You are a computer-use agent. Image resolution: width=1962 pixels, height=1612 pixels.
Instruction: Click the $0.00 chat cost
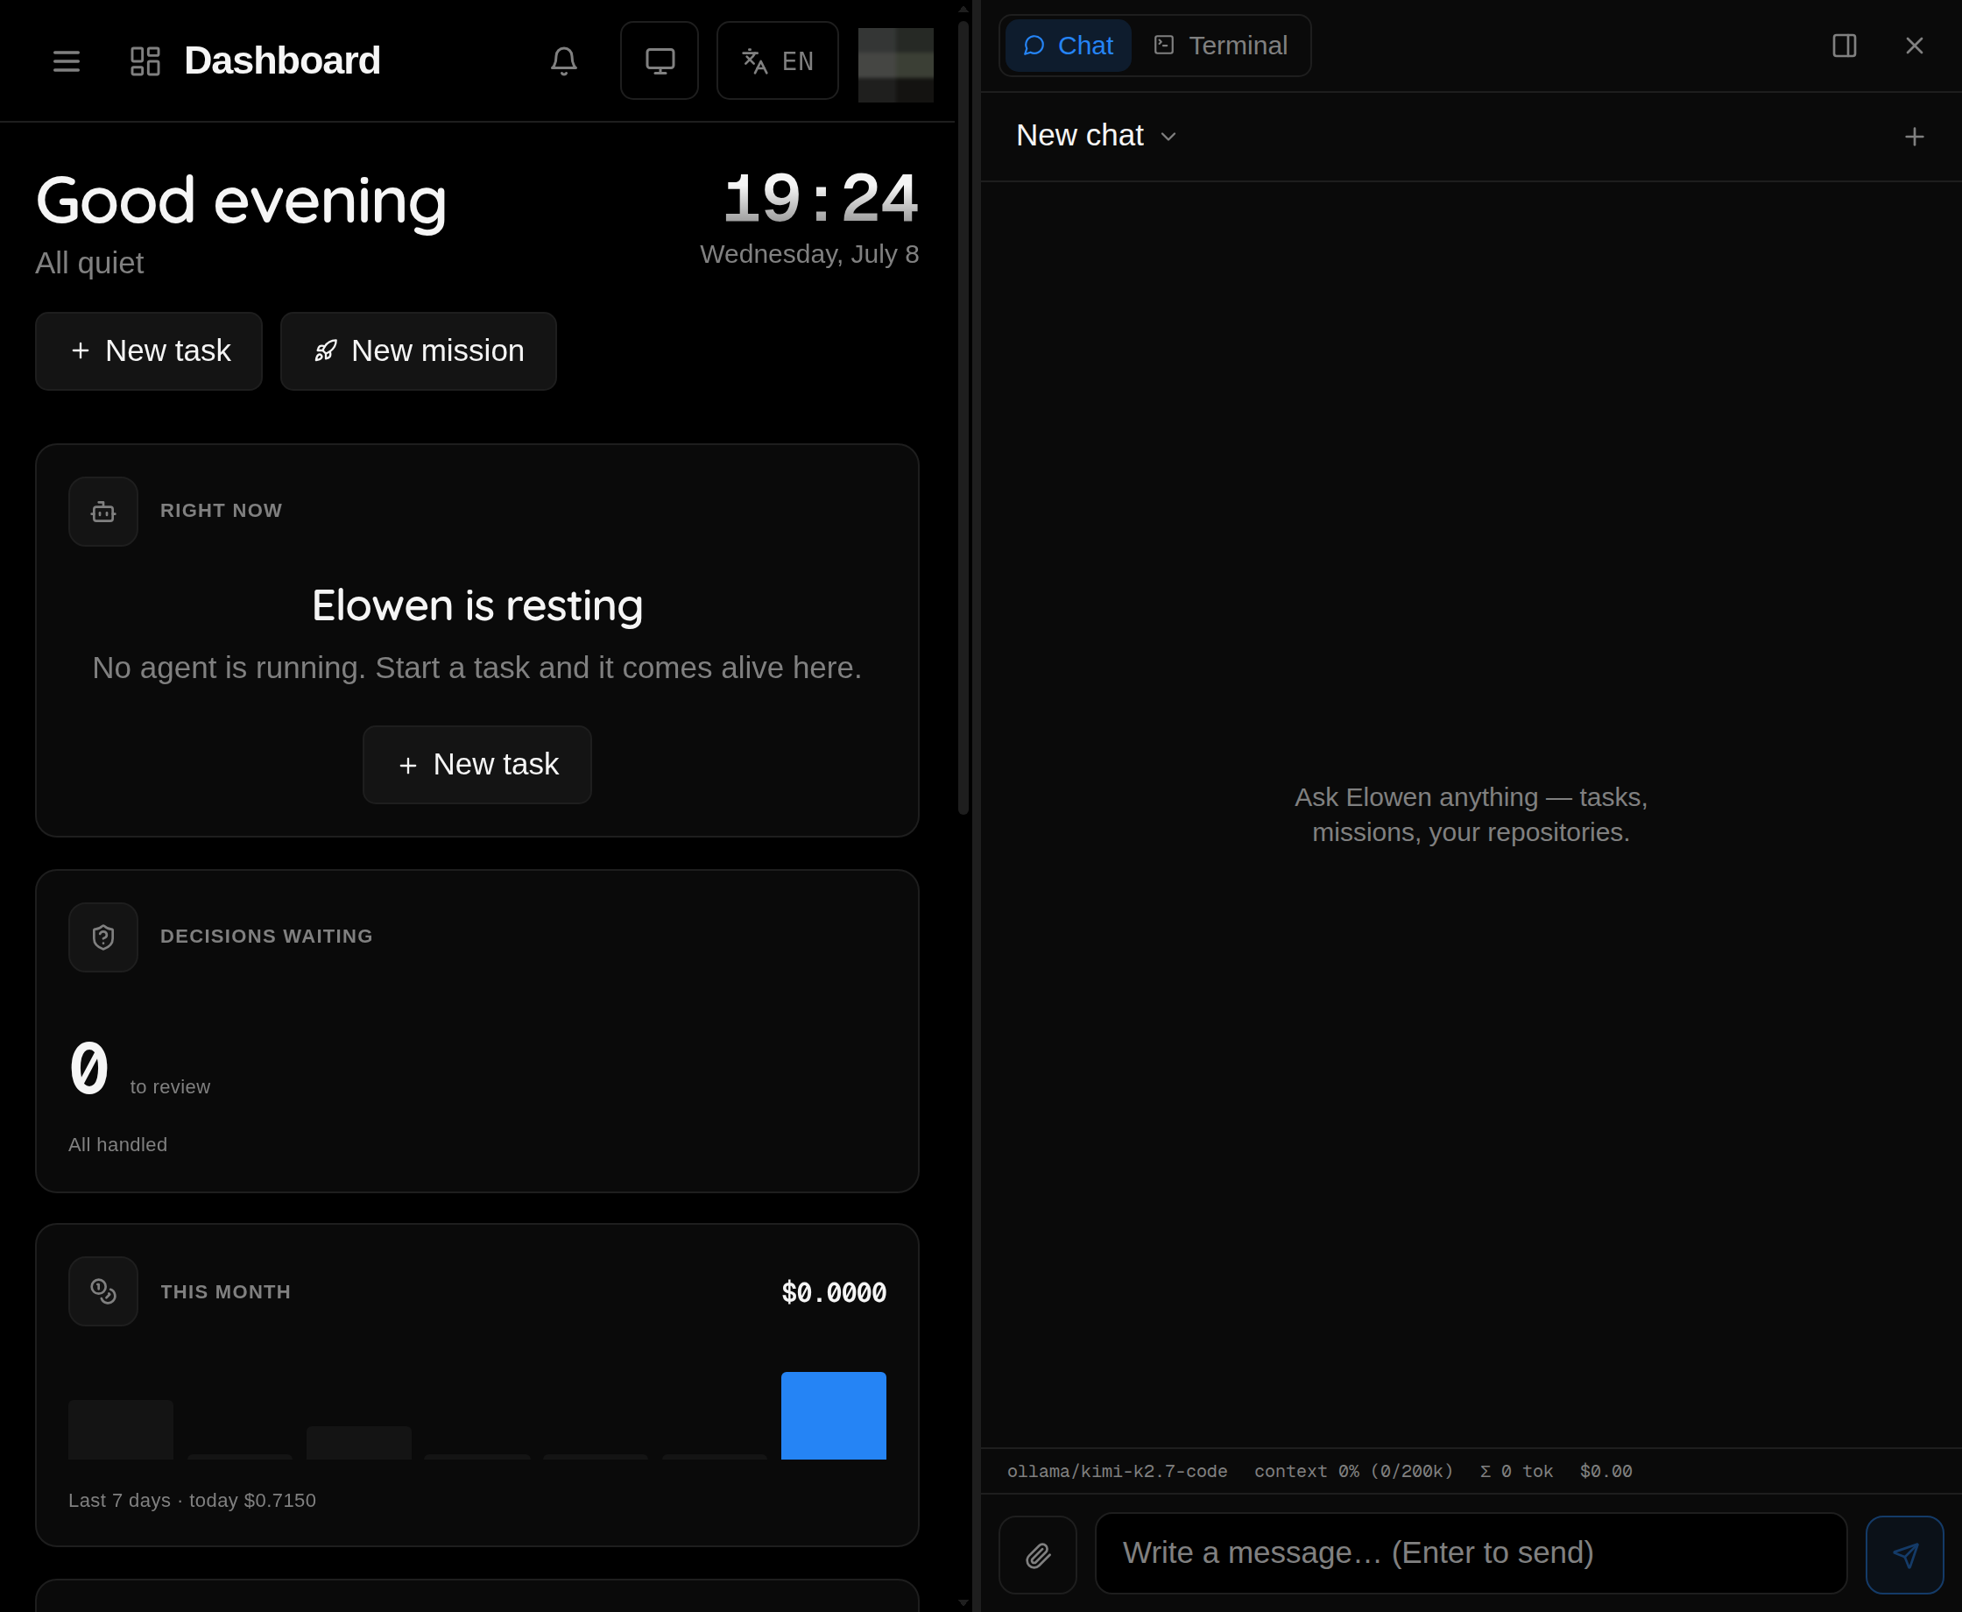click(1606, 1472)
